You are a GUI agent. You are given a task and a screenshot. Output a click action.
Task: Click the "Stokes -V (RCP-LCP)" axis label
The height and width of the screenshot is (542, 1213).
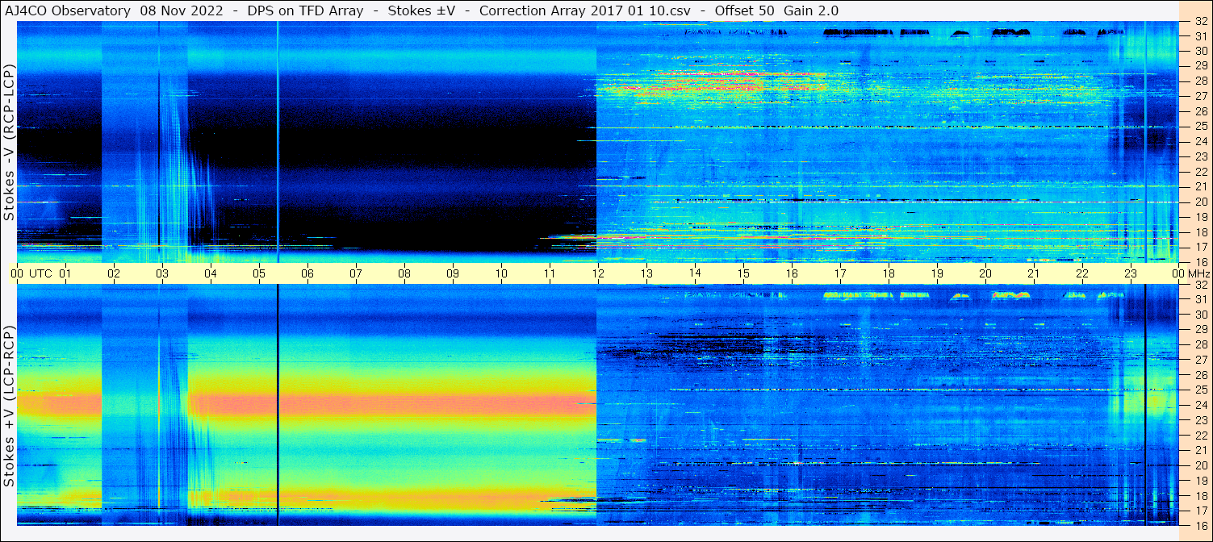9,143
